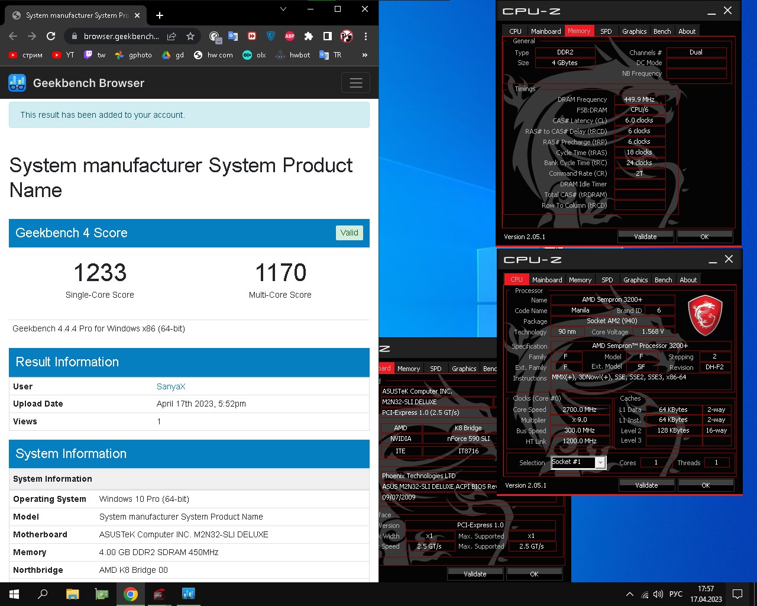Open the YT bookmark

[64, 55]
